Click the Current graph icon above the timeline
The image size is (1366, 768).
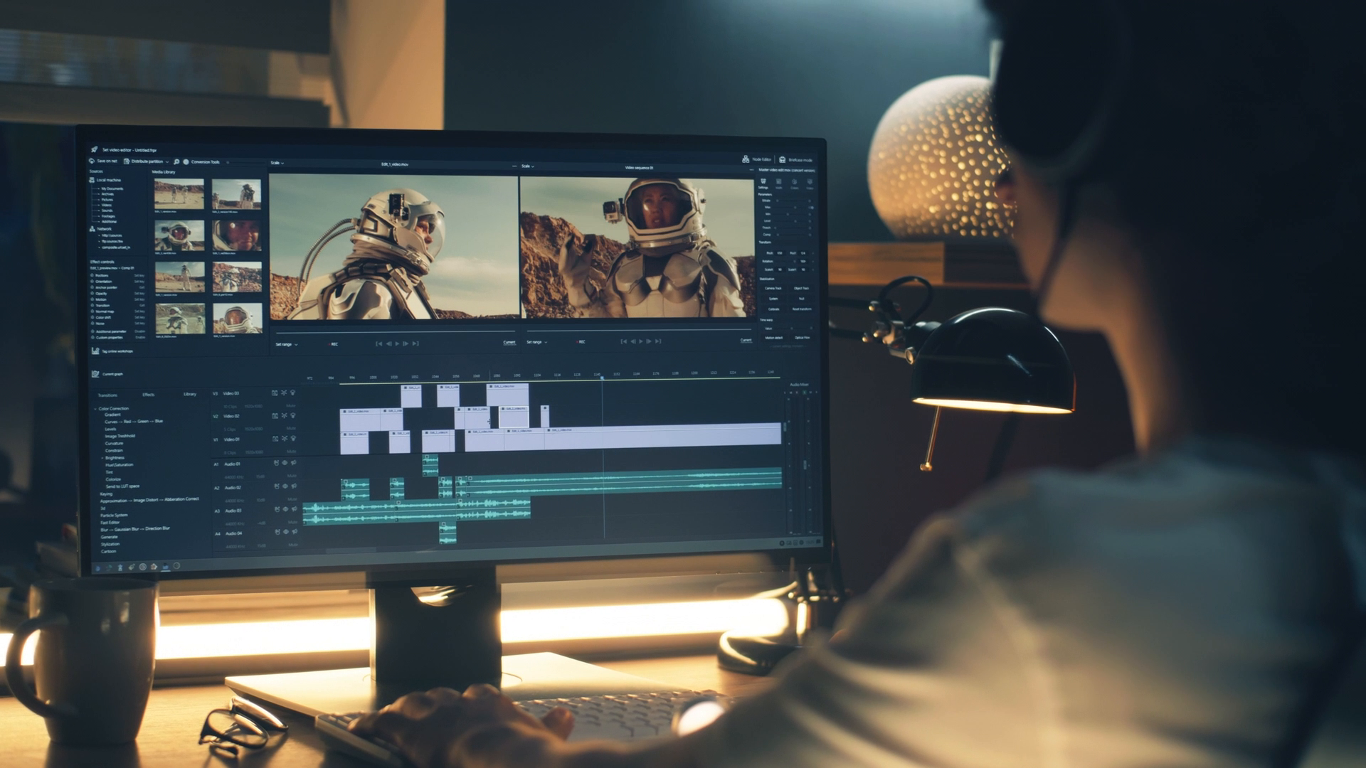95,374
